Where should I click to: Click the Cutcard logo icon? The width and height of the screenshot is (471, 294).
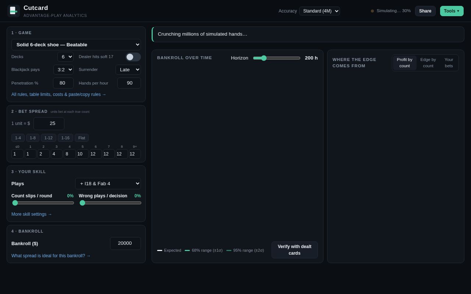(x=14, y=11)
